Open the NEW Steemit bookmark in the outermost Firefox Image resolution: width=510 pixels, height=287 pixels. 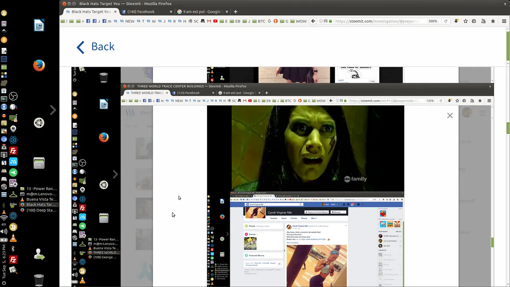click(x=127, y=21)
